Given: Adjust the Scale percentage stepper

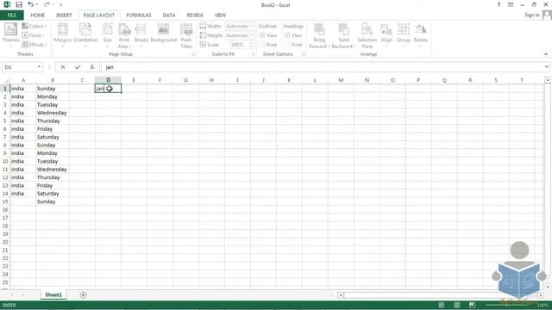Looking at the screenshot, I should pos(251,45).
